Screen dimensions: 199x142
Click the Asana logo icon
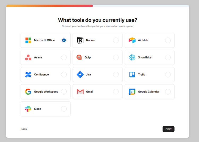(x=28, y=57)
